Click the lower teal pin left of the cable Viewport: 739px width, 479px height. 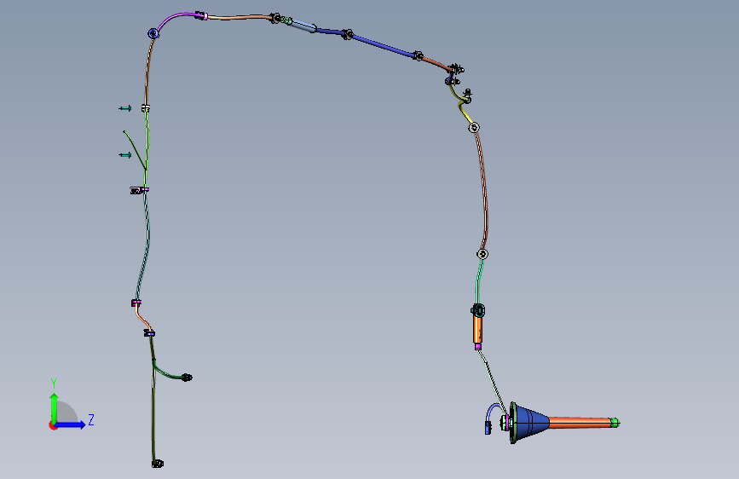125,154
